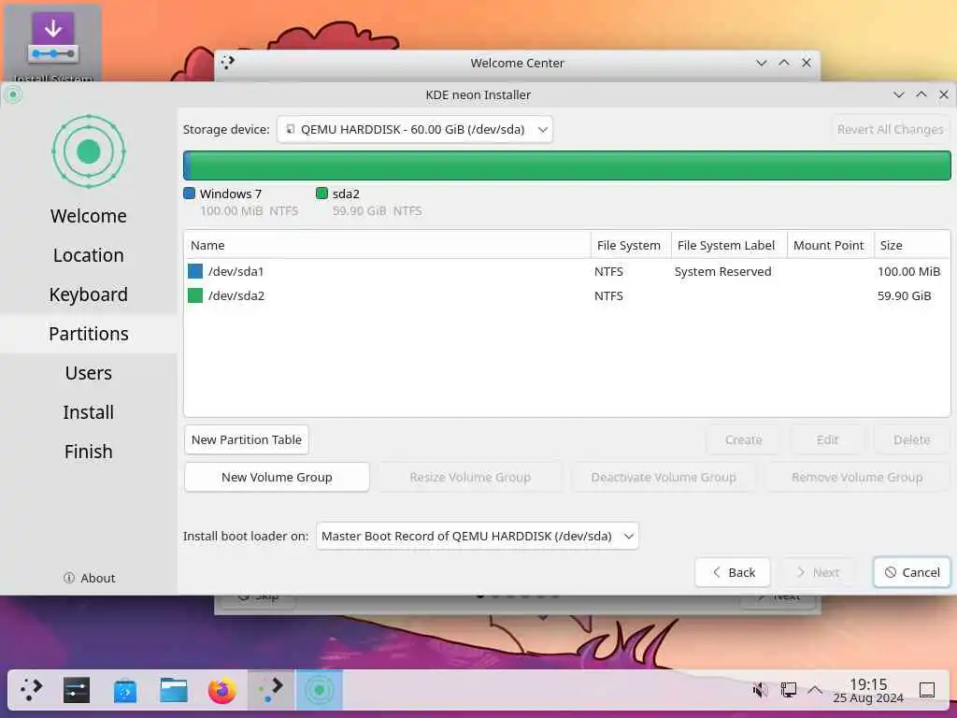Click the System Reserved label cell

pyautogui.click(x=723, y=271)
